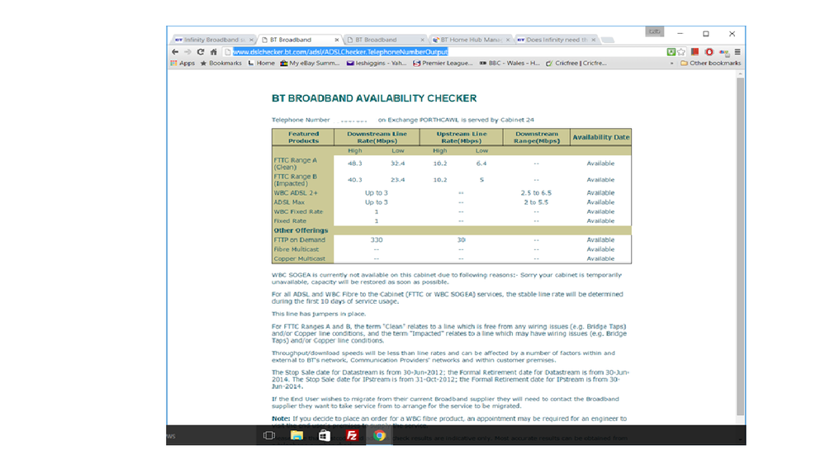Viewport: 825px width, 464px height.
Task: Click the Fibre Multicast row label
Action: 296,249
